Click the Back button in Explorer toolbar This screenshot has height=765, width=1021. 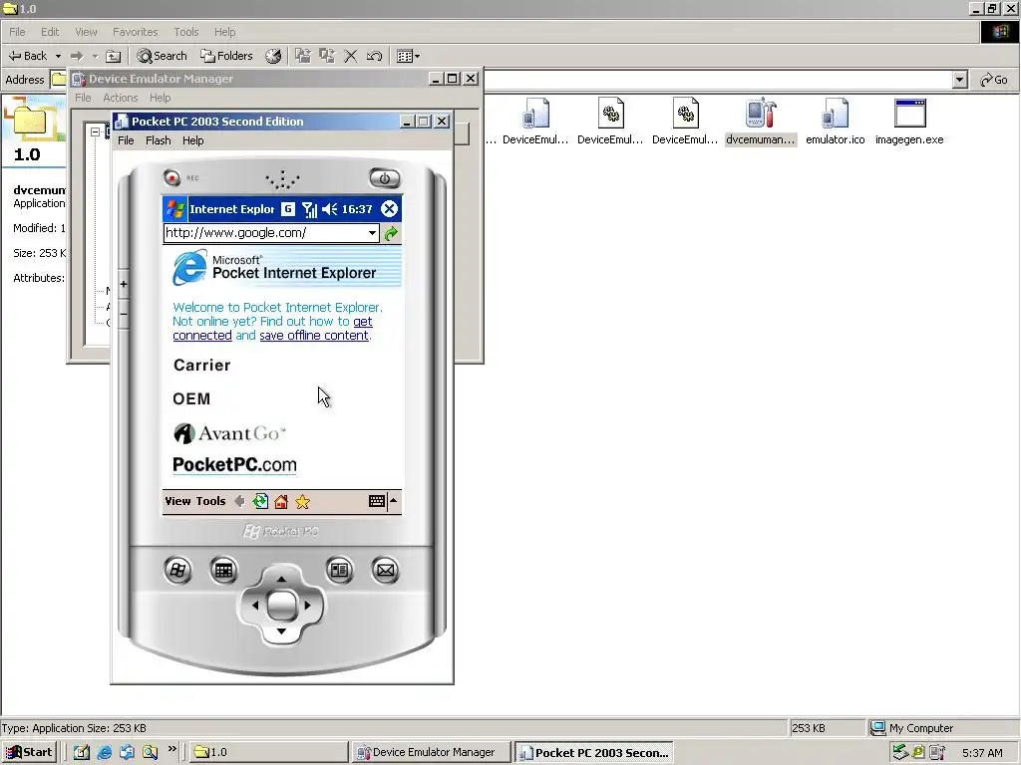29,56
